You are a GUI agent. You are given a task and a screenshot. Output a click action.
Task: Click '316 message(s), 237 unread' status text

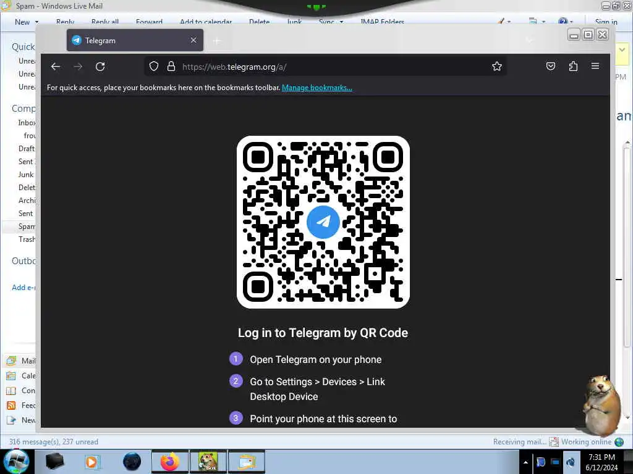pos(54,442)
